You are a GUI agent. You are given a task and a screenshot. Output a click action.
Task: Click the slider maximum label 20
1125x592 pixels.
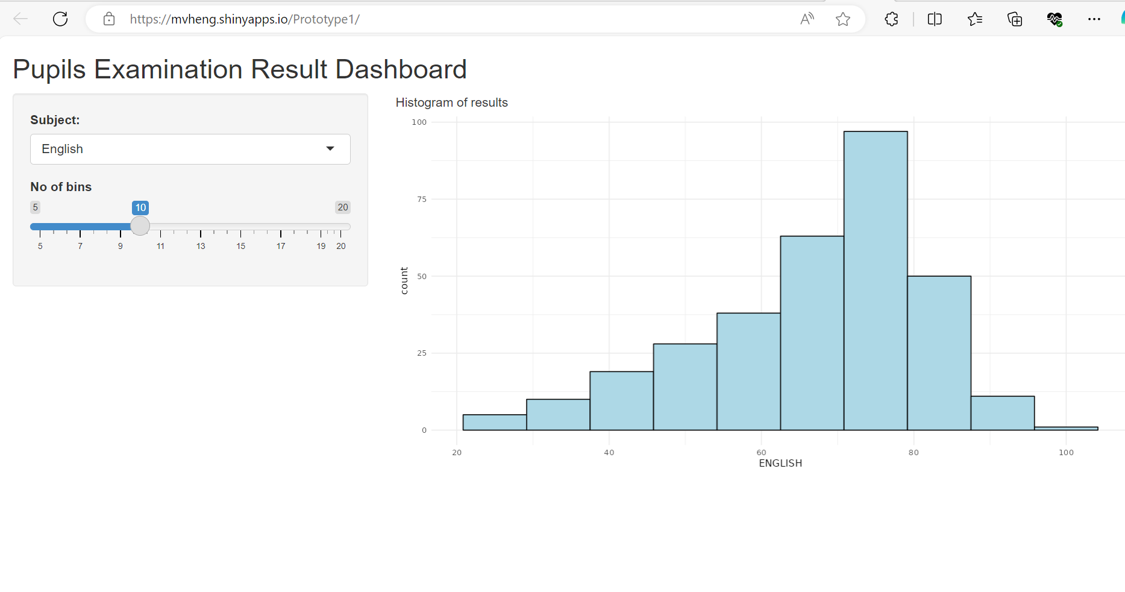click(342, 207)
